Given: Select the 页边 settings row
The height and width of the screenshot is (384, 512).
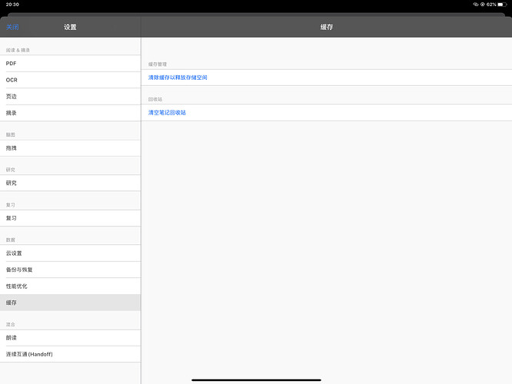Looking at the screenshot, I should pos(70,97).
